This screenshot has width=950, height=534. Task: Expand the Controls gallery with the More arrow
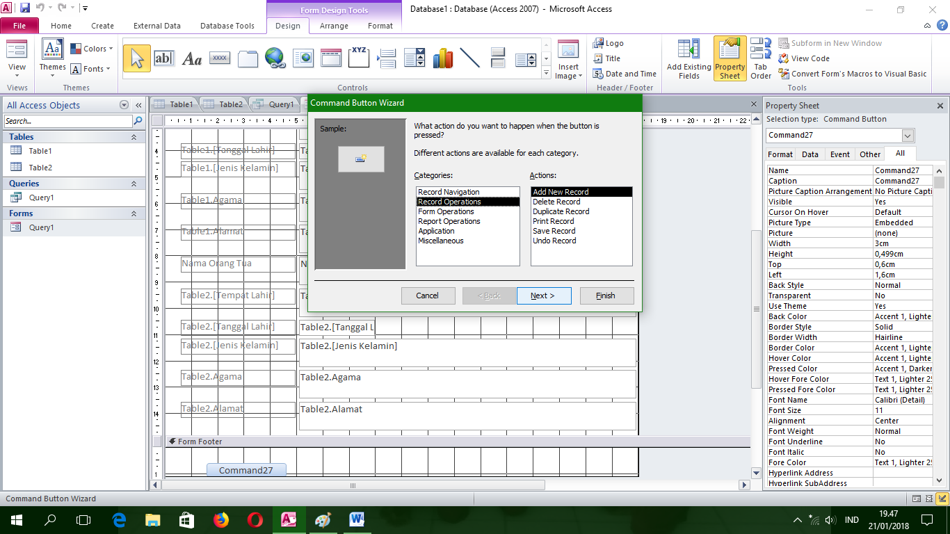pos(547,72)
